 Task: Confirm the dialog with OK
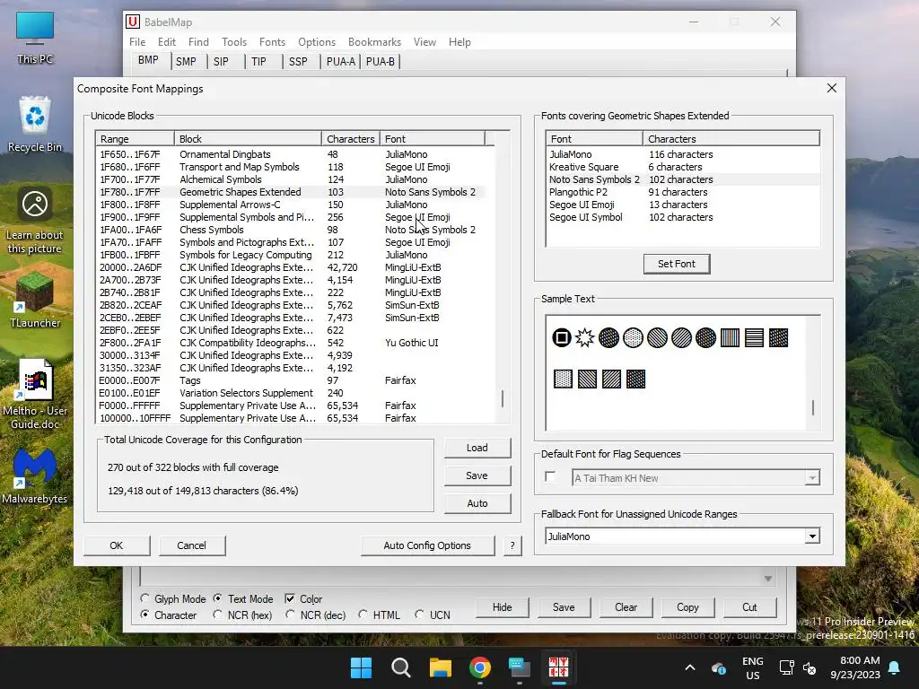point(116,545)
